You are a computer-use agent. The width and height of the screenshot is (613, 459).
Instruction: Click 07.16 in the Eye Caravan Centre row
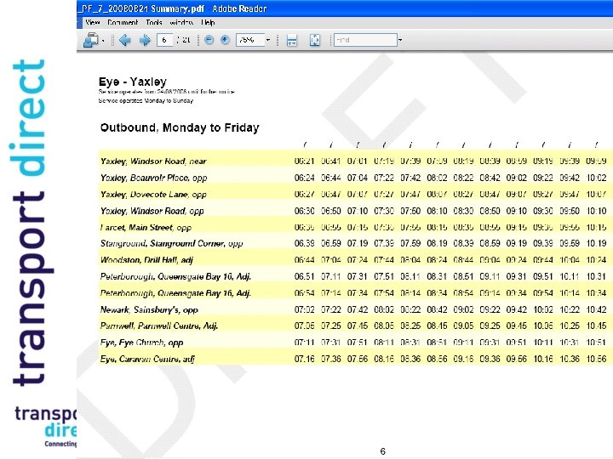[305, 359]
